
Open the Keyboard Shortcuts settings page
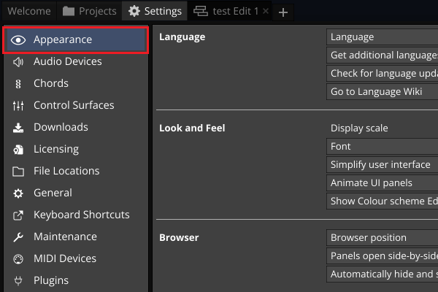point(81,215)
